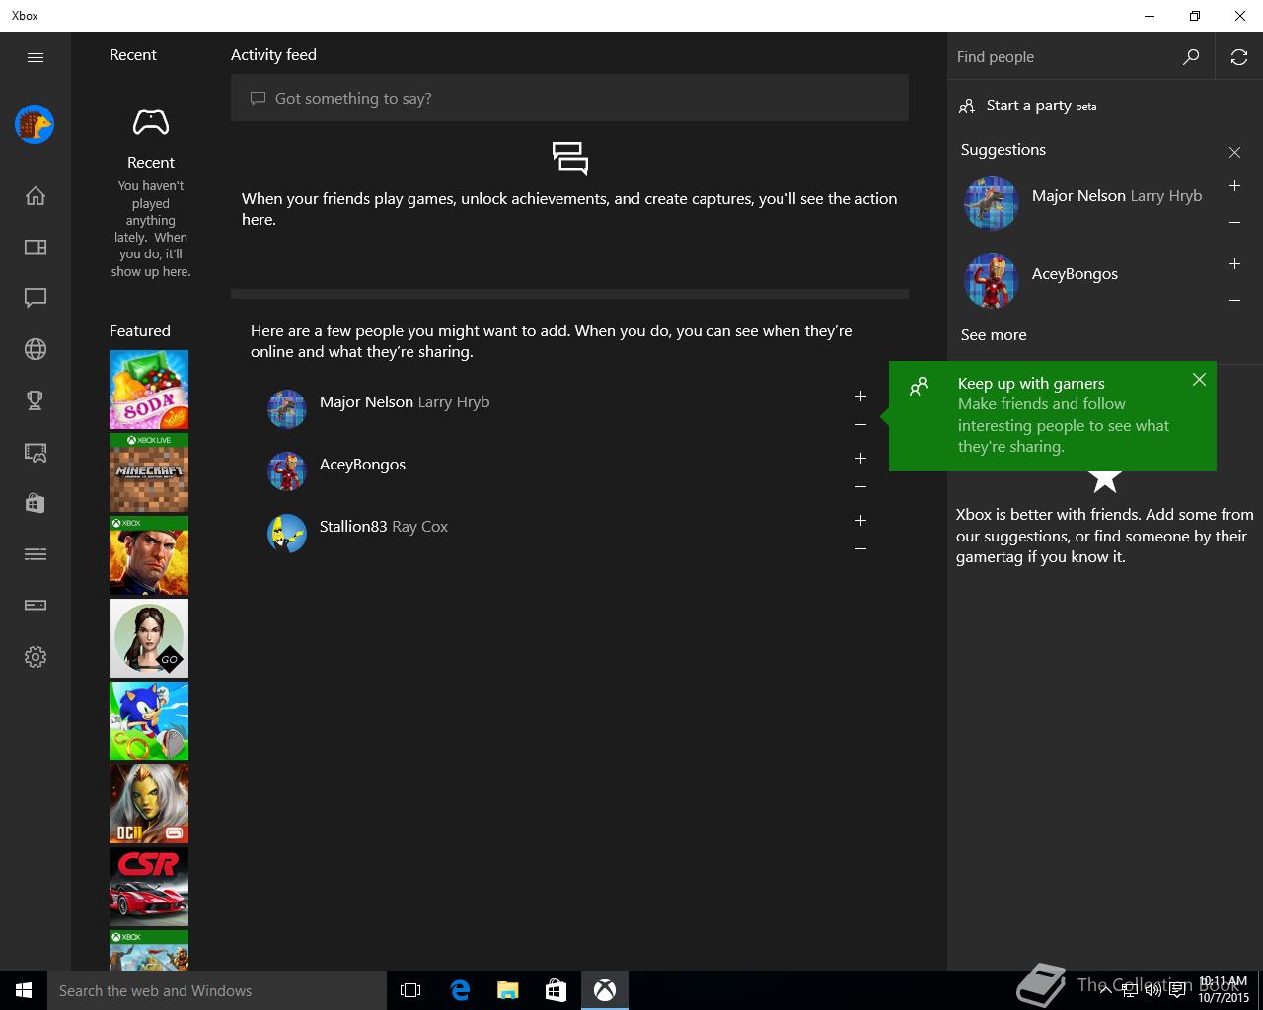Dismiss Major Nelson in activity feed list

tap(860, 425)
